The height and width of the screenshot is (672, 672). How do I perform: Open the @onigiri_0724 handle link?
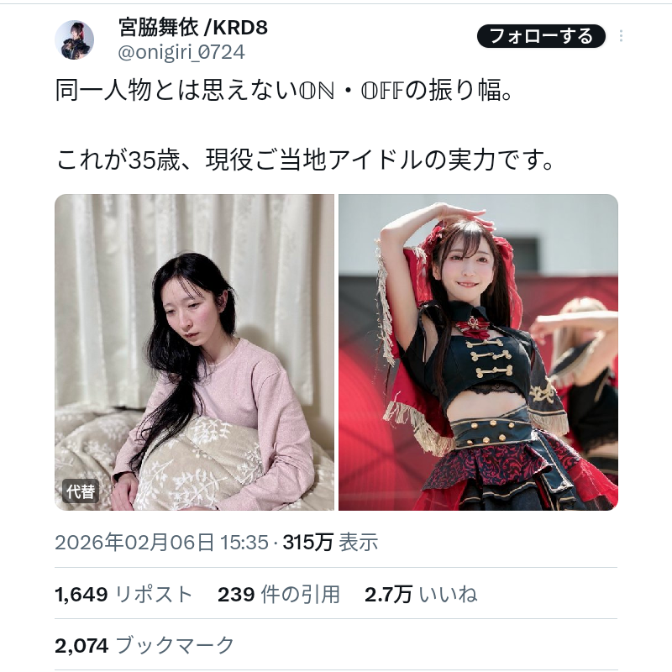(x=181, y=52)
